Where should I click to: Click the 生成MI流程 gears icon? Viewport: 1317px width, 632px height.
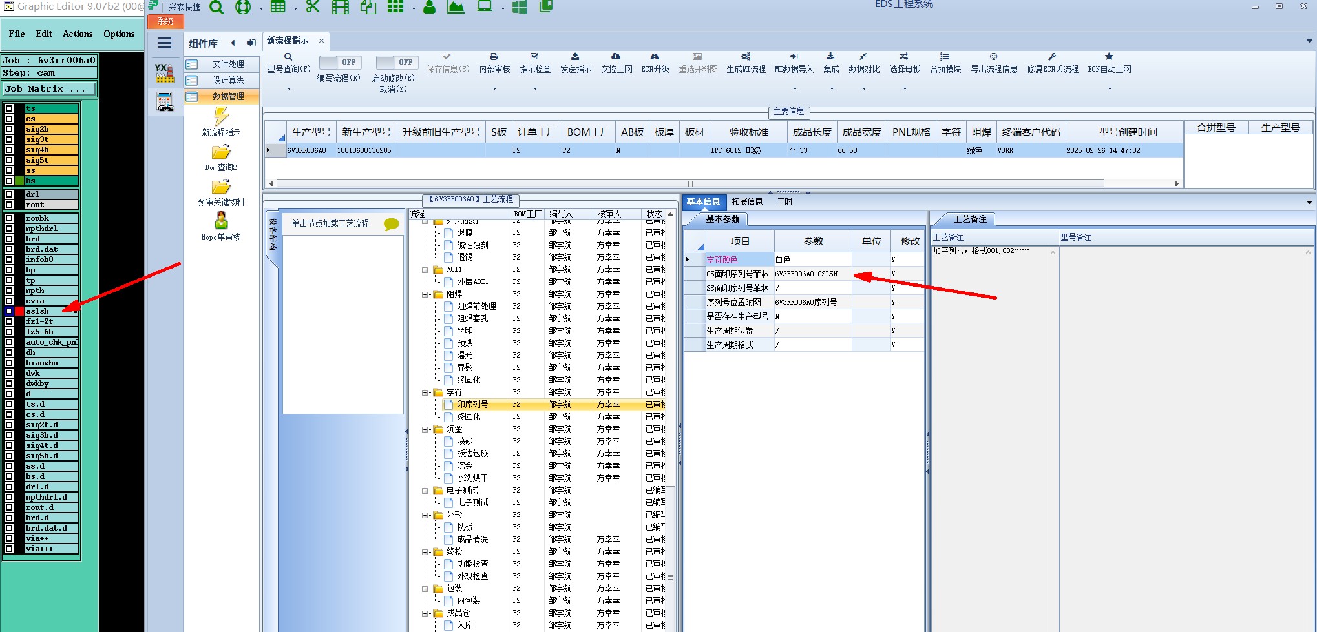pos(746,57)
